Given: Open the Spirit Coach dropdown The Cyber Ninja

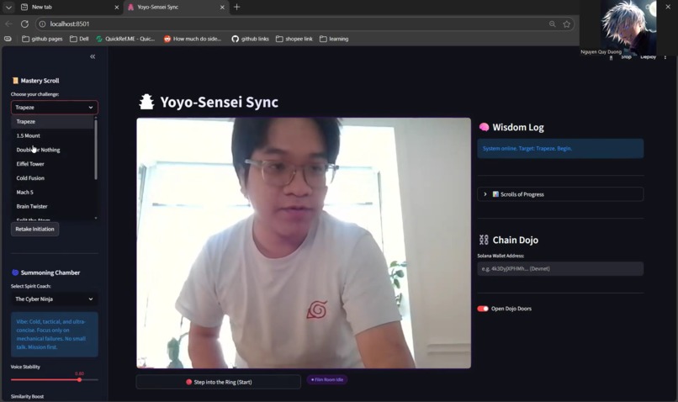Looking at the screenshot, I should 55,299.
